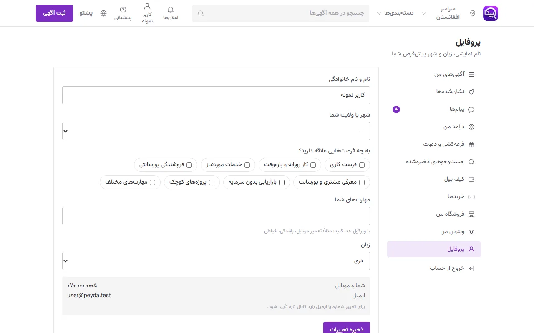Click the dollar icon beside درآمد من

click(472, 127)
